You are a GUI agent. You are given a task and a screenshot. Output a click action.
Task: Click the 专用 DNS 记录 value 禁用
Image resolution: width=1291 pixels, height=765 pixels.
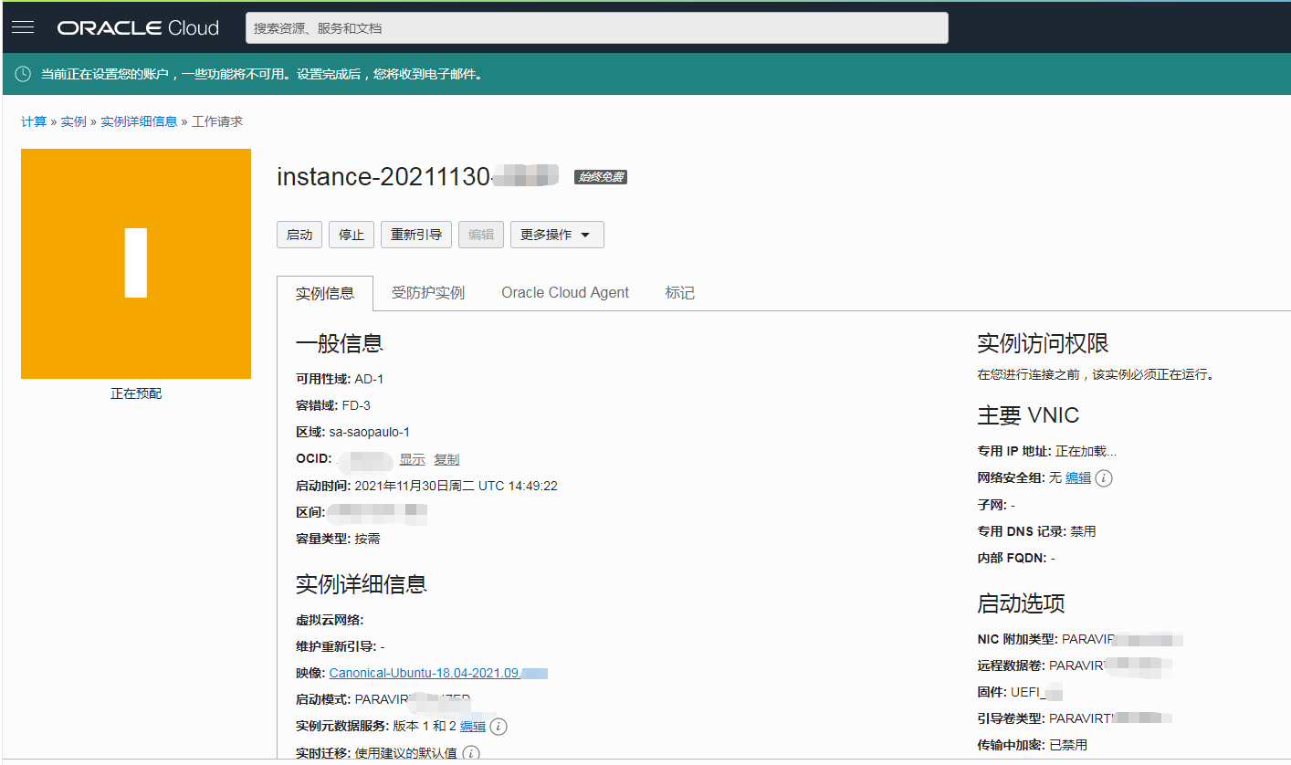(1084, 531)
